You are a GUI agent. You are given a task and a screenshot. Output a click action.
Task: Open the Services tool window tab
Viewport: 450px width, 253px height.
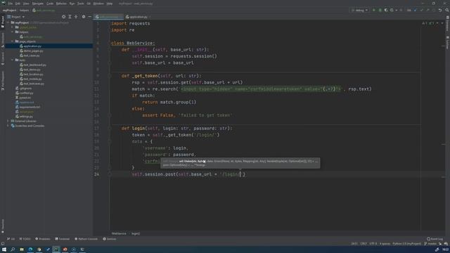click(110, 239)
